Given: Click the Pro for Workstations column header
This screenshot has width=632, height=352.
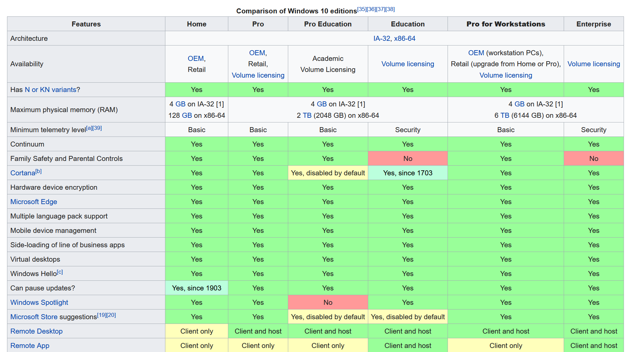Looking at the screenshot, I should (506, 24).
